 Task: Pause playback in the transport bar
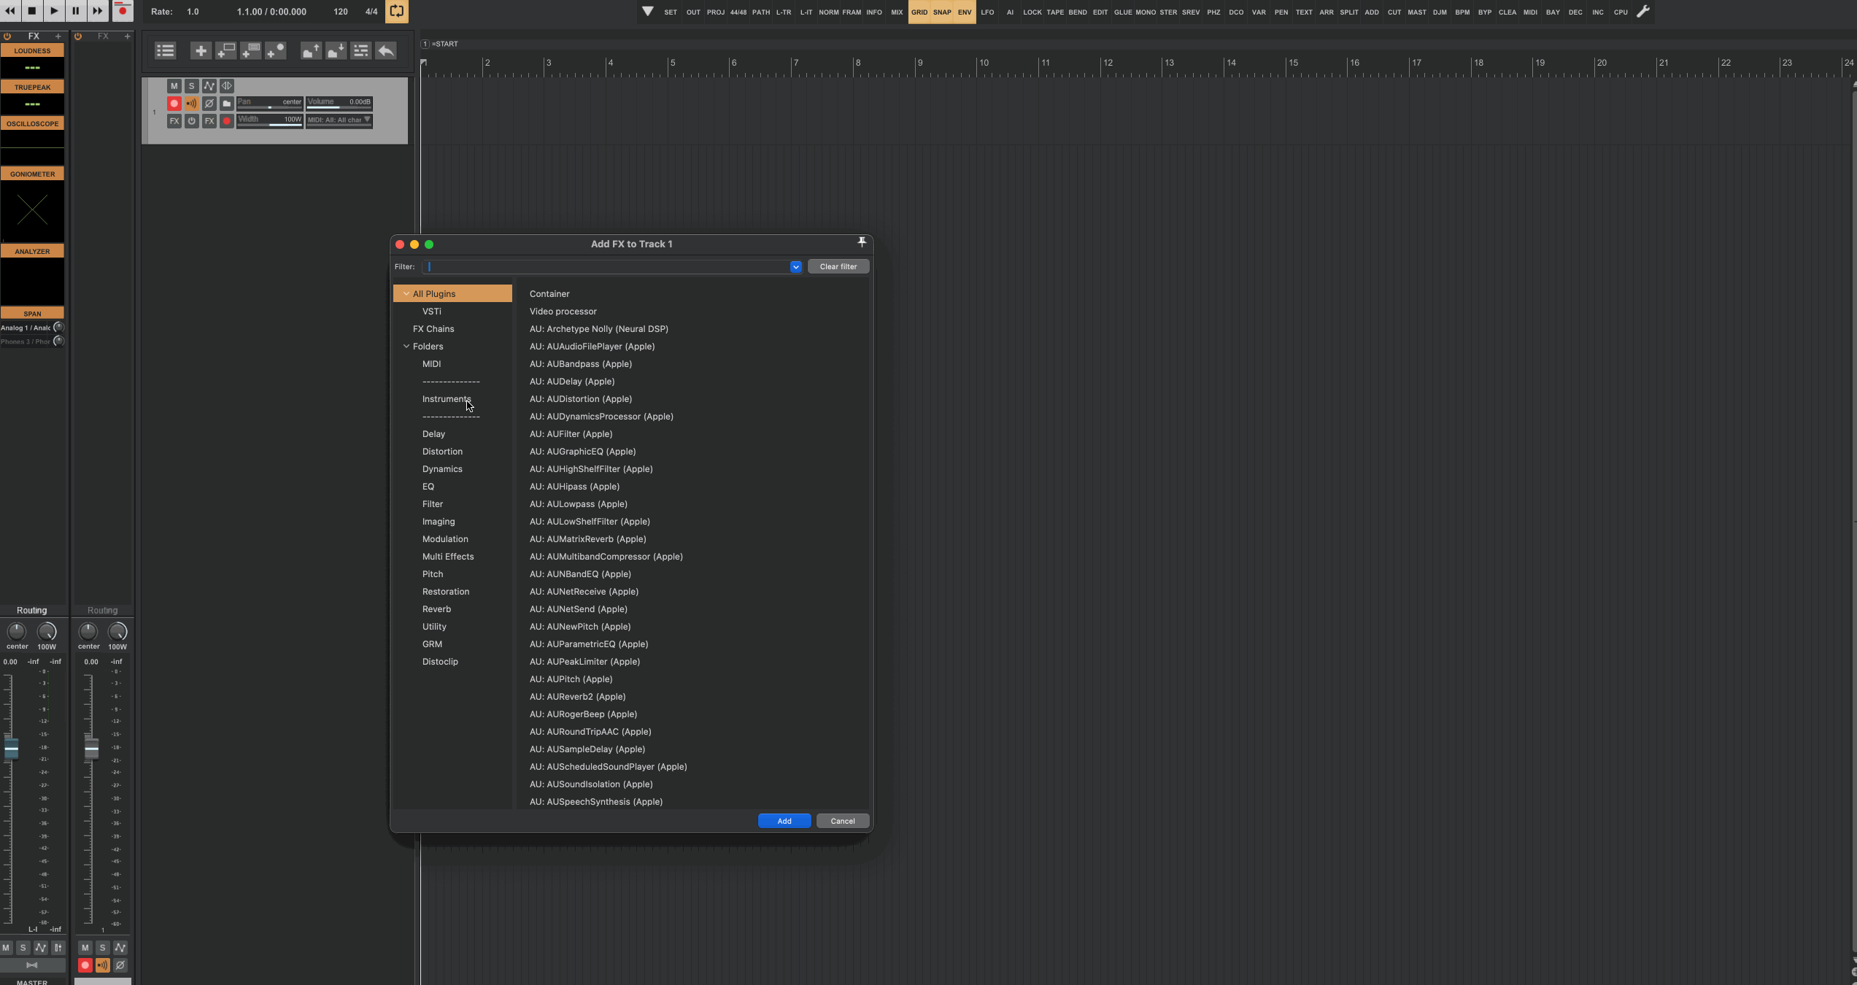(76, 11)
